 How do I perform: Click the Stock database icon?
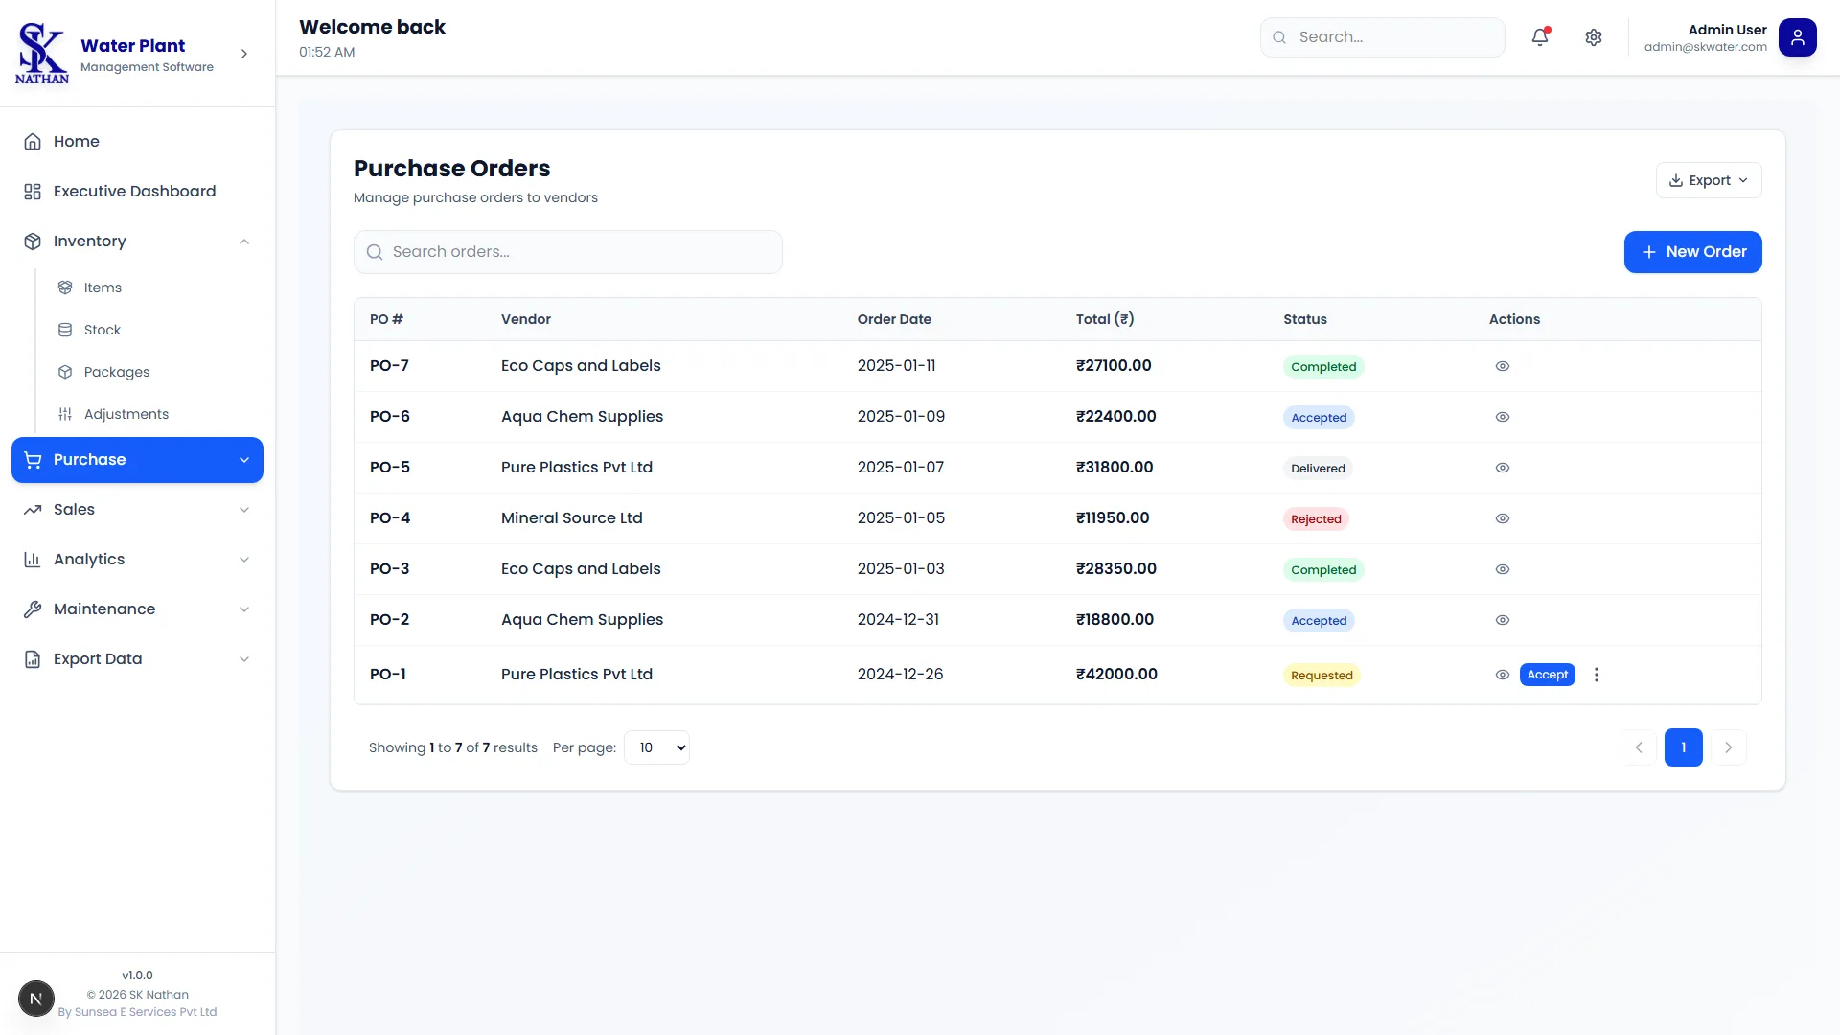(65, 330)
